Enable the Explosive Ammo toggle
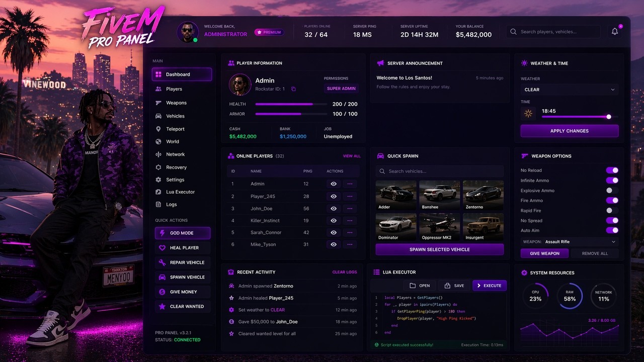 tap(612, 191)
